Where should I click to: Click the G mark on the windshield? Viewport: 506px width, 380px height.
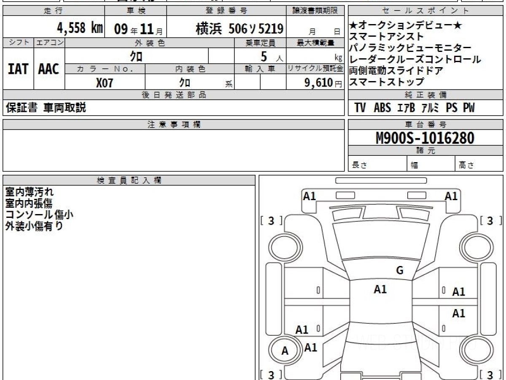[400, 271]
